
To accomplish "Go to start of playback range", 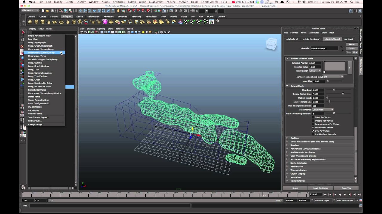I will tap(325, 194).
